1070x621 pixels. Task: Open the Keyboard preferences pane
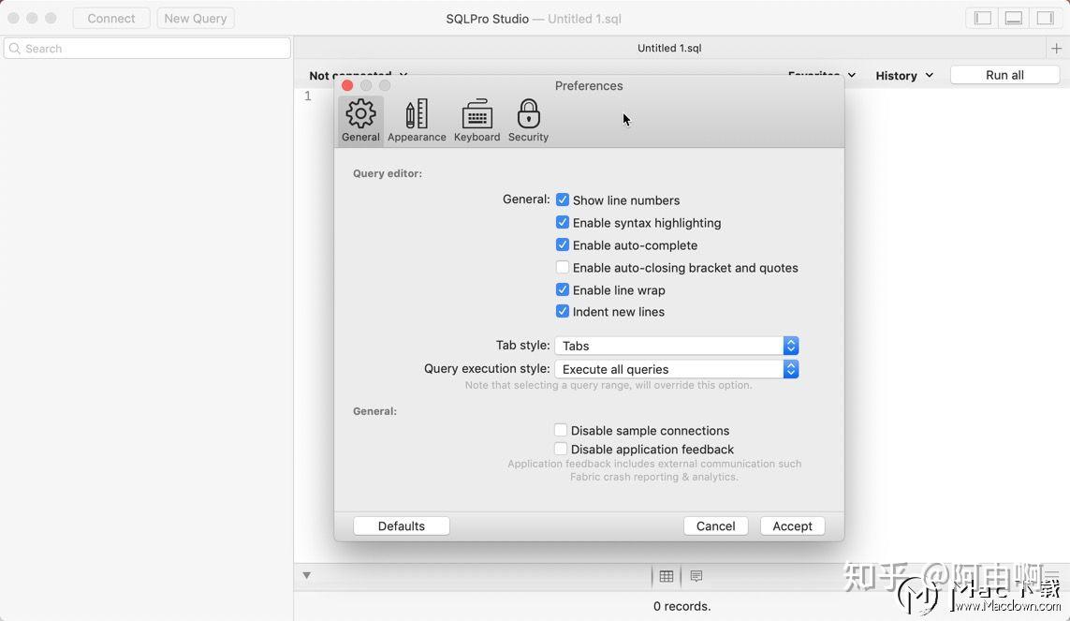(476, 117)
